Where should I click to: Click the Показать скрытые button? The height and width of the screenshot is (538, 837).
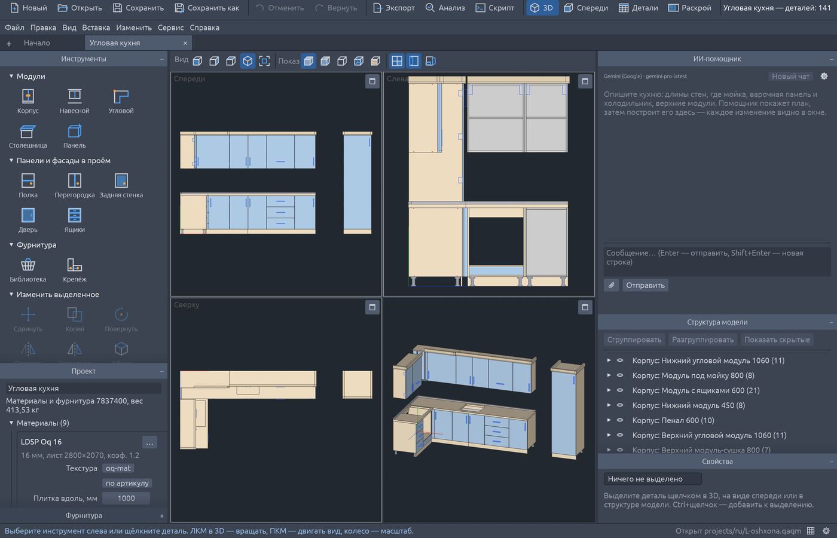coord(777,340)
